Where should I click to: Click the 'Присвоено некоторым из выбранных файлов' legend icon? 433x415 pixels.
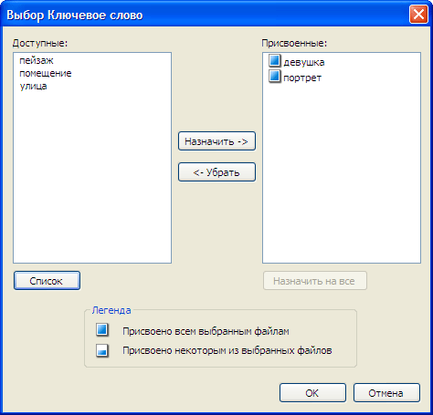point(102,350)
